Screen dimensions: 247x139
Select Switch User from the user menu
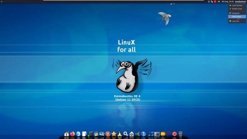coord(237,9)
